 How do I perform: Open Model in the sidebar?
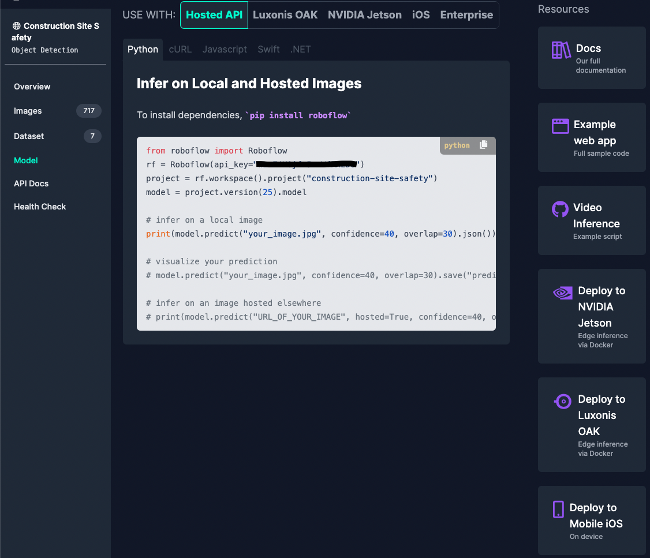pos(26,160)
